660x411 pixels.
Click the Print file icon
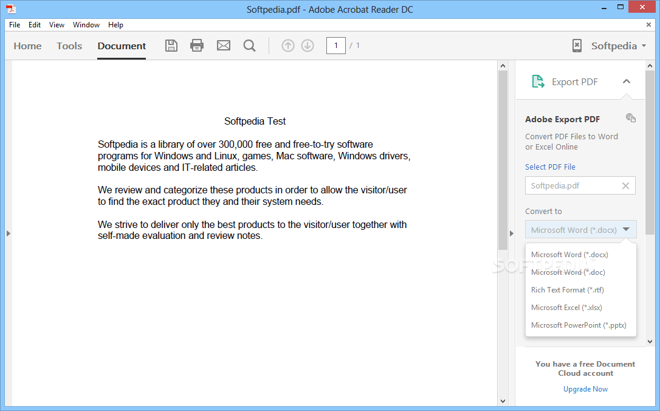pos(197,46)
